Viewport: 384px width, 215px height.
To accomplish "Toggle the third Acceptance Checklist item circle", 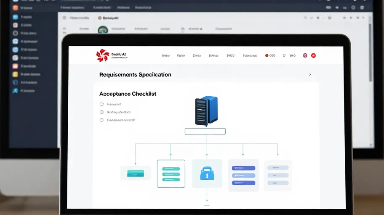I will coord(101,120).
